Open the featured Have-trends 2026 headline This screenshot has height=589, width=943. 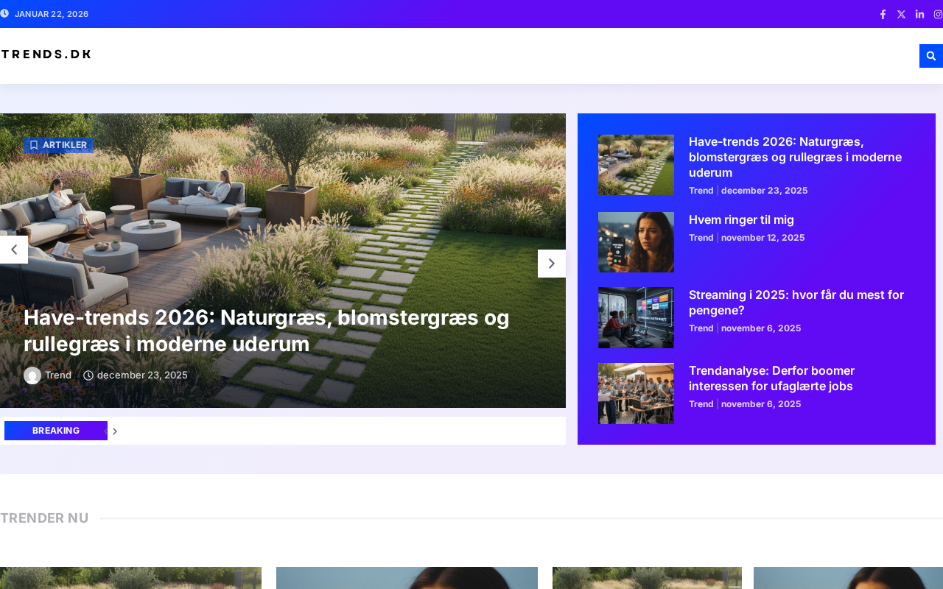click(266, 331)
